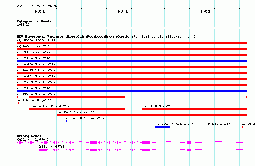Click the 1p36.22 cytogenetic band bar
Viewport: 255px width, 166px height.
(132, 28)
